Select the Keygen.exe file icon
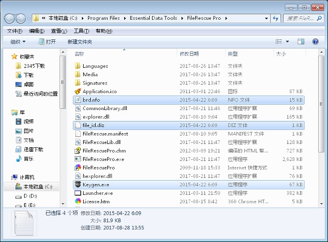Viewport: 328px width, 242px height. tap(78, 185)
